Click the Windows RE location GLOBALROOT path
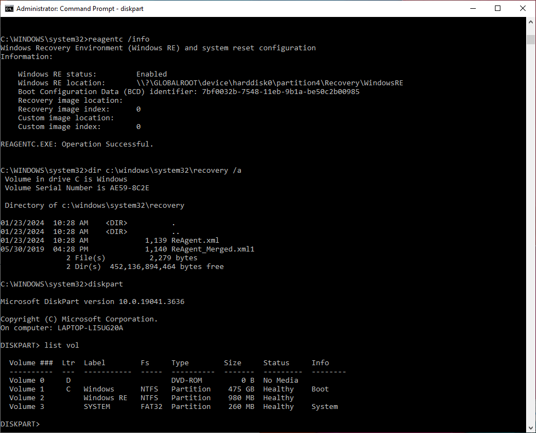Viewport: 536px width, 433px height. pyautogui.click(x=270, y=83)
